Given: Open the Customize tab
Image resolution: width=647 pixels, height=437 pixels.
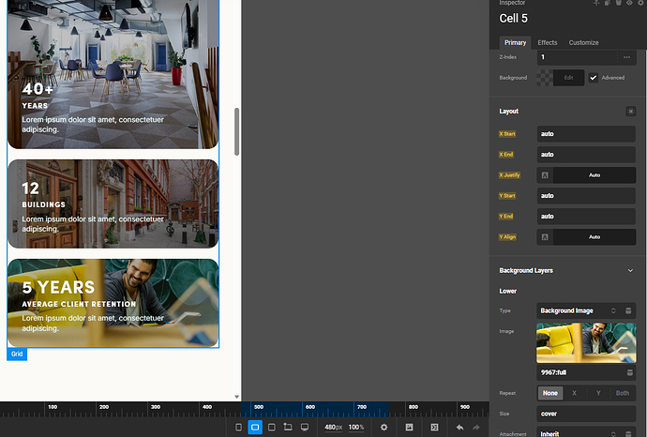Looking at the screenshot, I should point(583,42).
